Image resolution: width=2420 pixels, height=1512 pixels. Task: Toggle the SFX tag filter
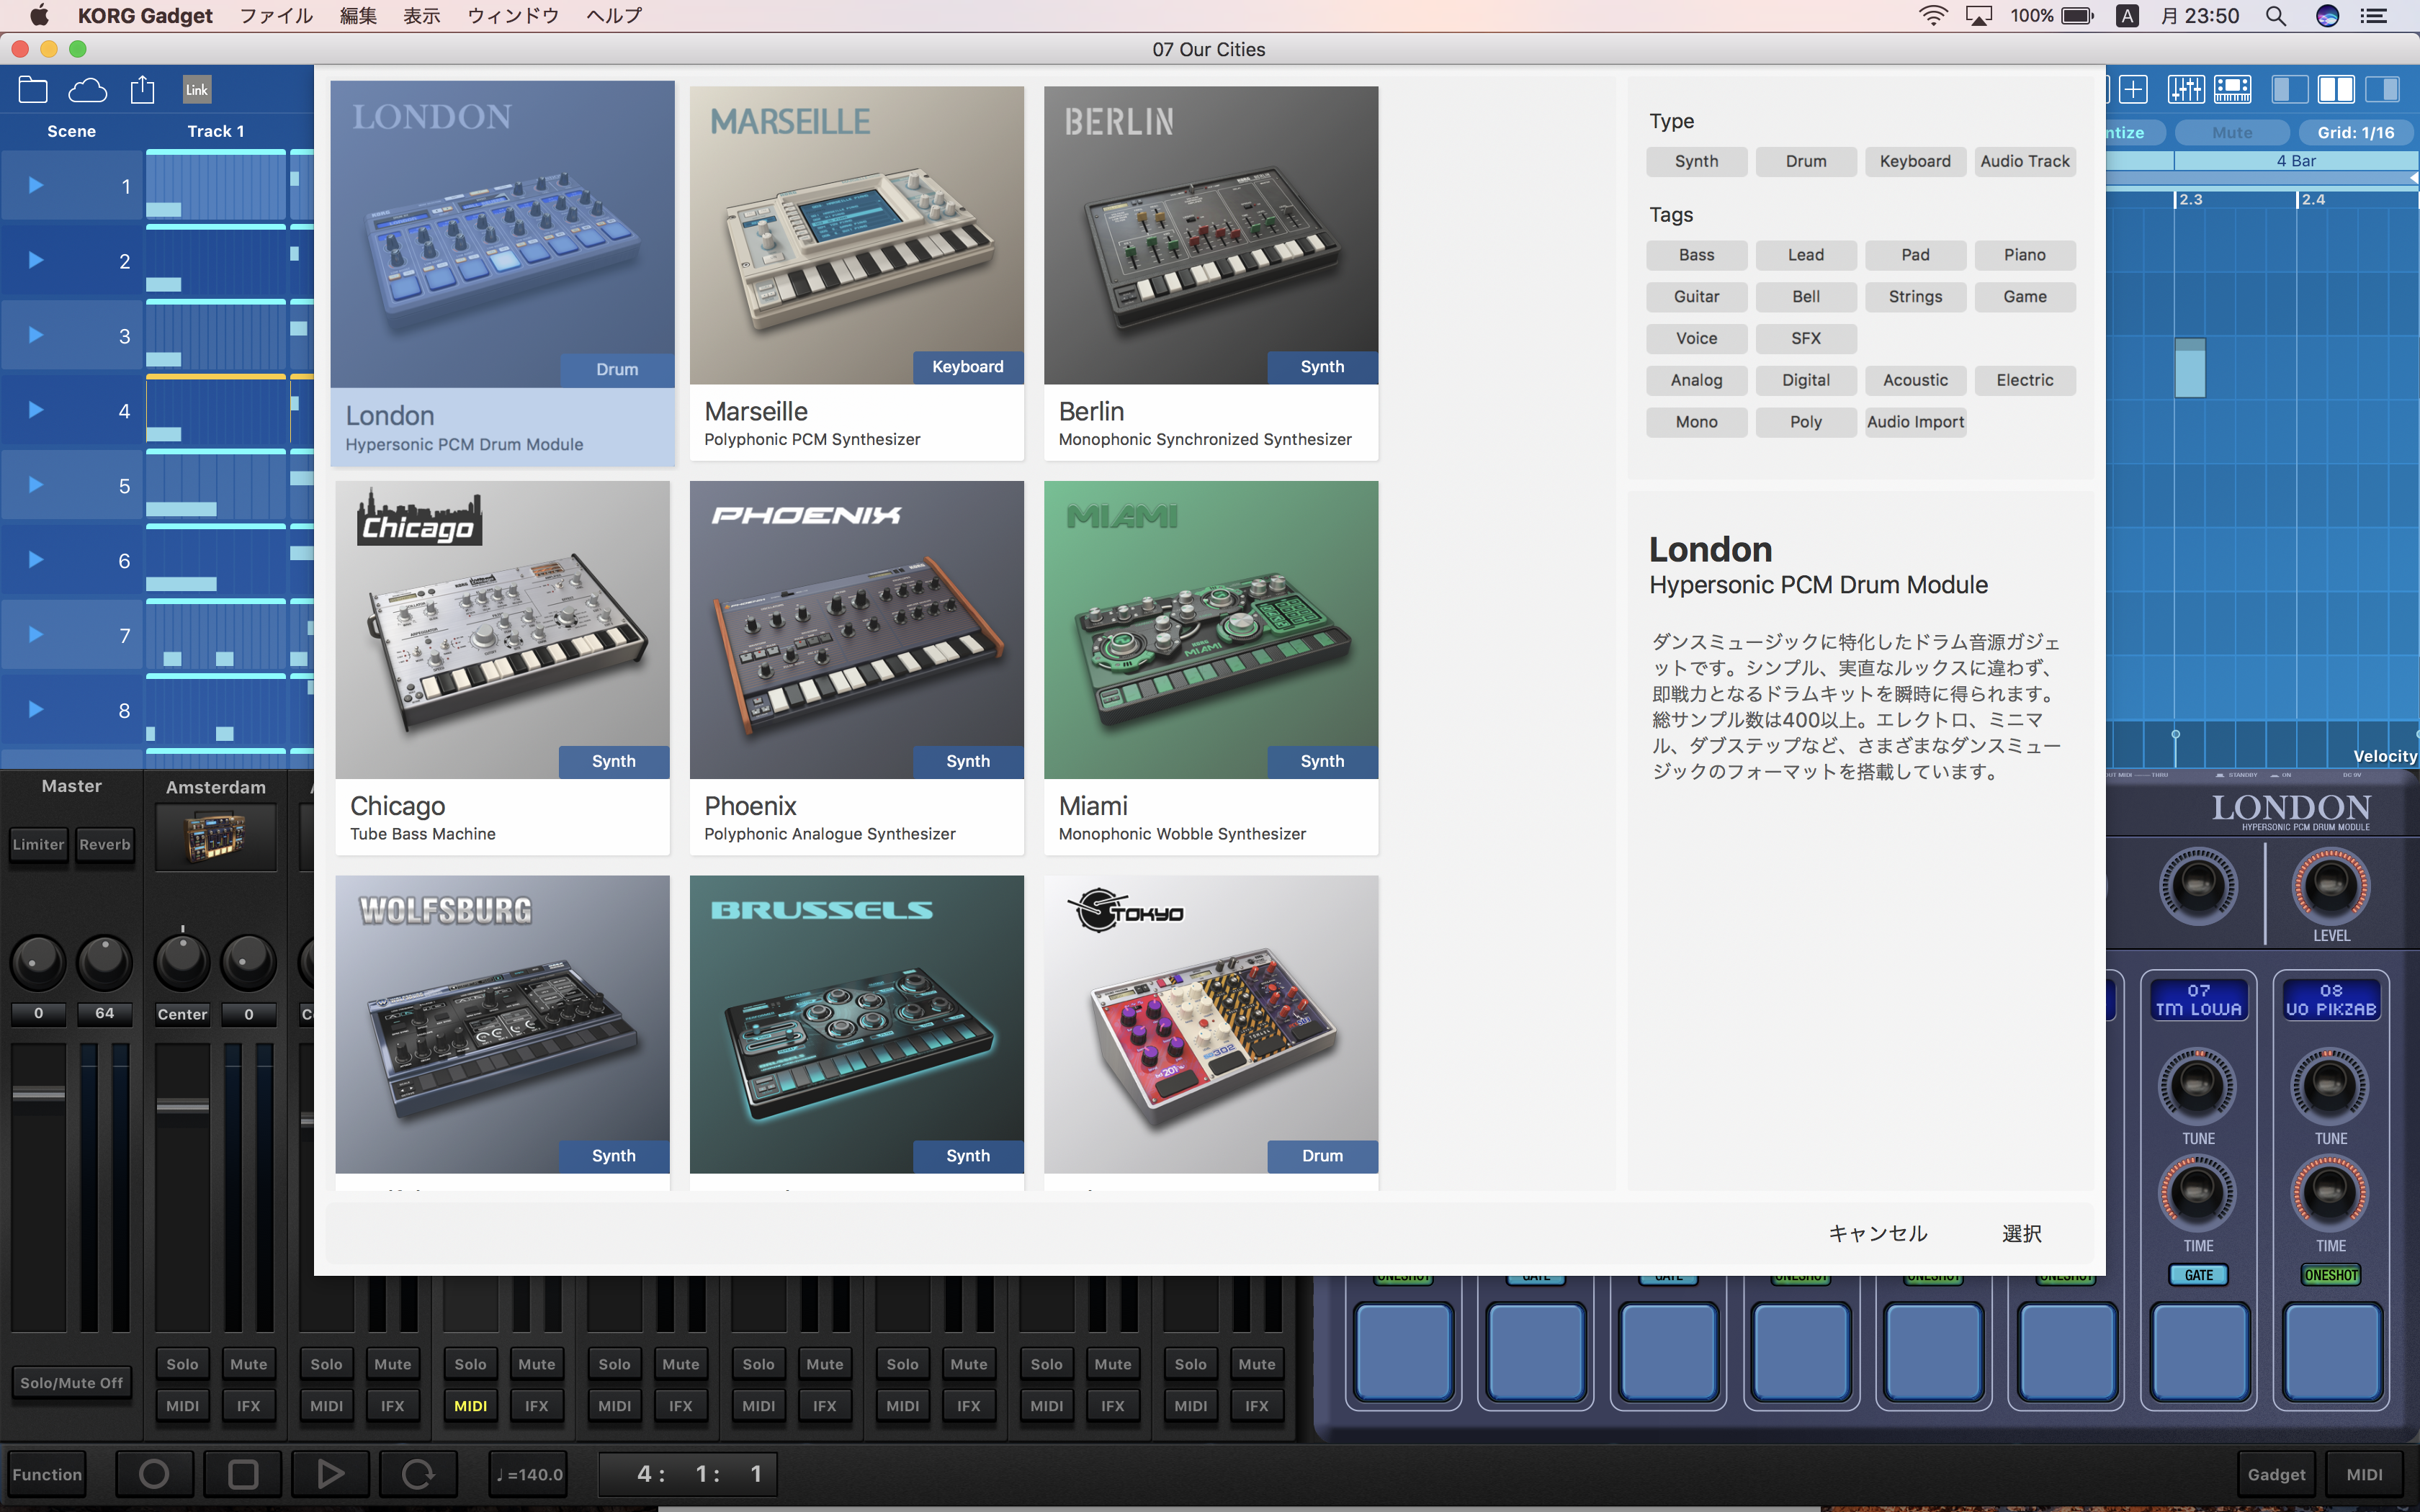pos(1806,338)
